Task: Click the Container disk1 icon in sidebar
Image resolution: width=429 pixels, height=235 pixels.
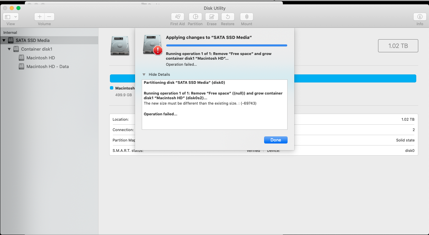Action: (x=16, y=49)
